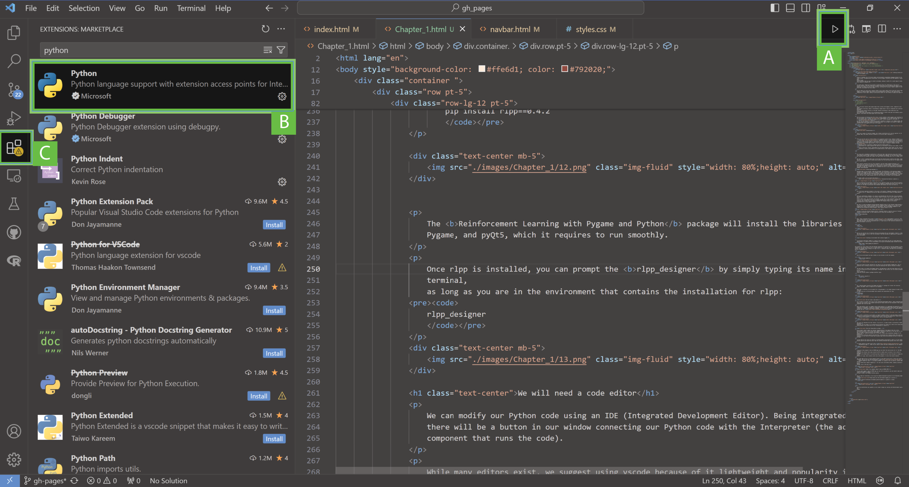Switch to the index.html tab
Image resolution: width=909 pixels, height=487 pixels.
(x=336, y=29)
